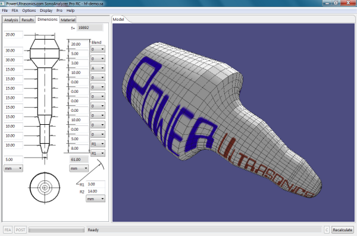The height and width of the screenshot is (236, 357).
Task: Click the small C button near Recalculate
Action: coord(327,229)
